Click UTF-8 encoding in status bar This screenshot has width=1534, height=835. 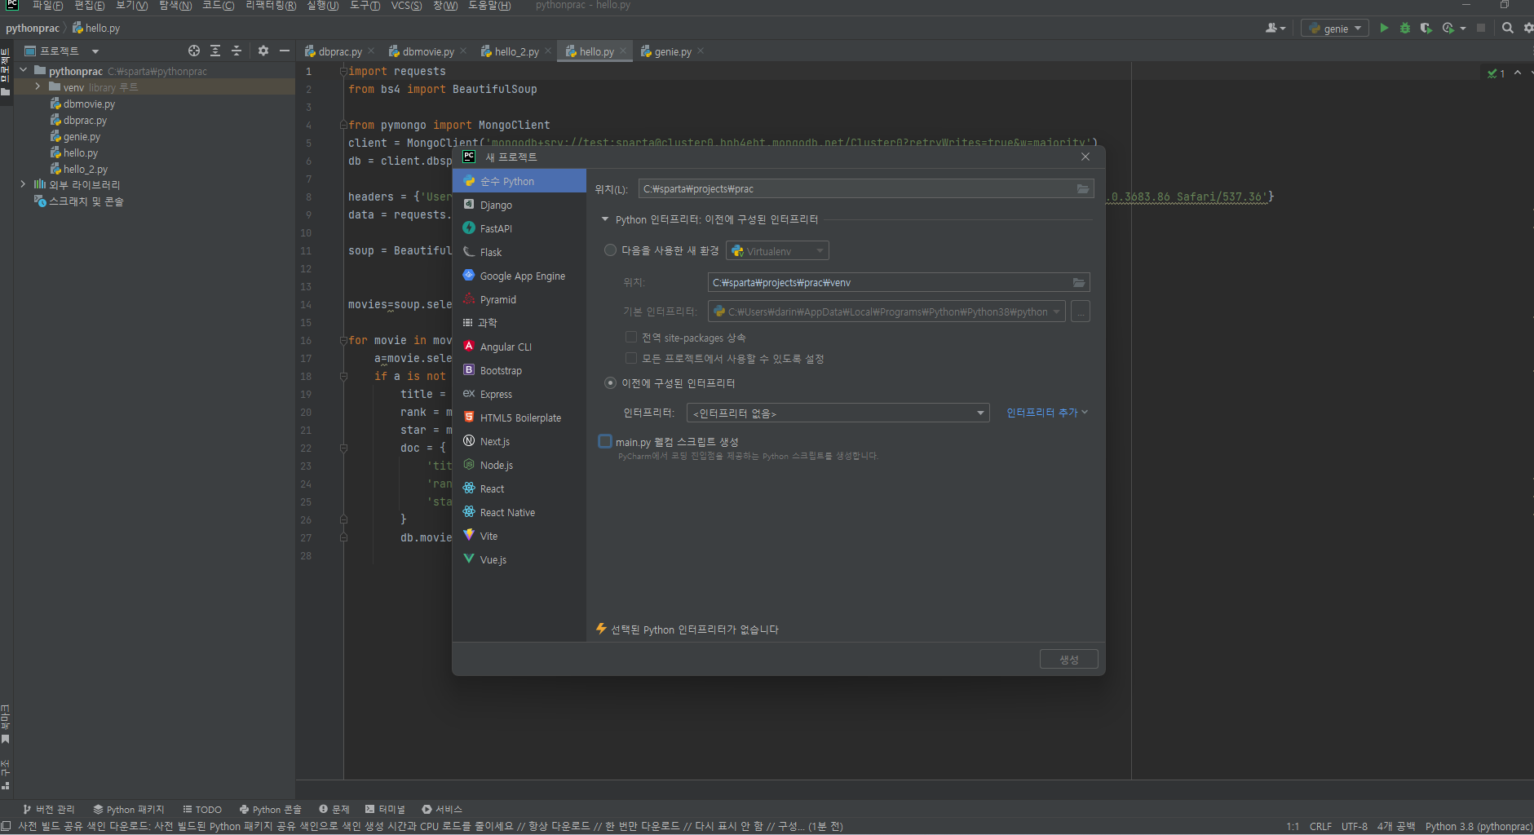(x=1354, y=826)
